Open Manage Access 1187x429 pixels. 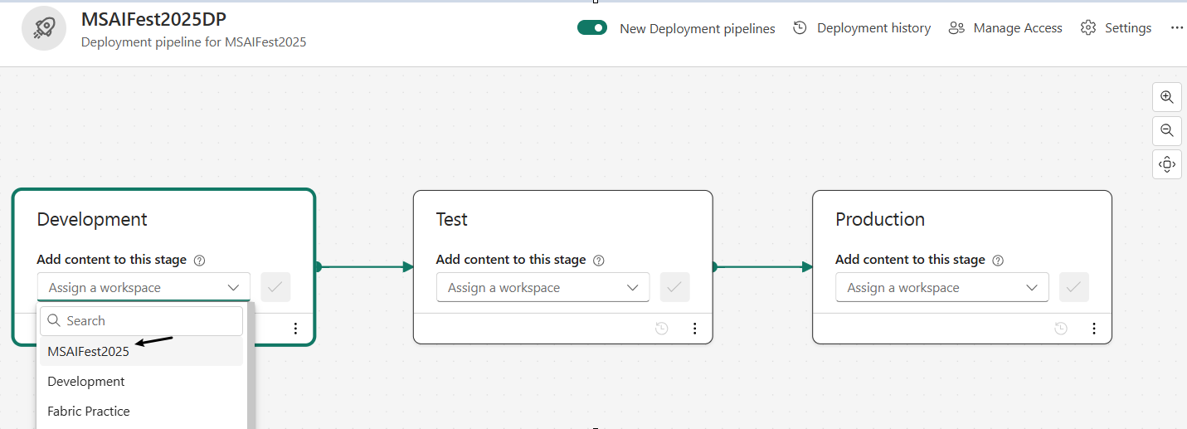tap(1005, 28)
